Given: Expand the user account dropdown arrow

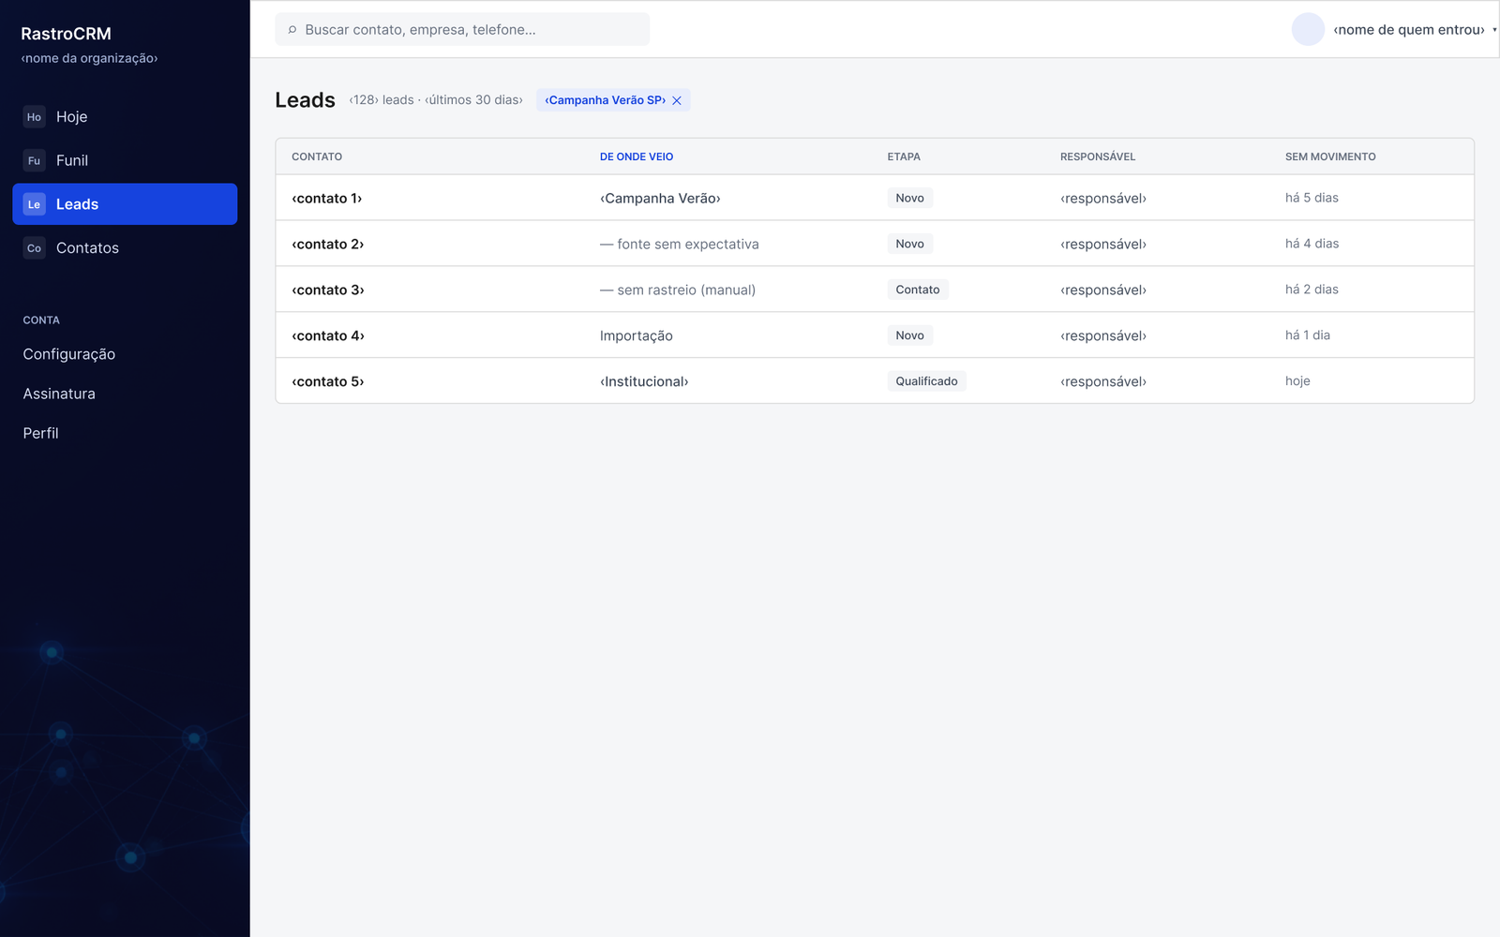Looking at the screenshot, I should (1494, 30).
